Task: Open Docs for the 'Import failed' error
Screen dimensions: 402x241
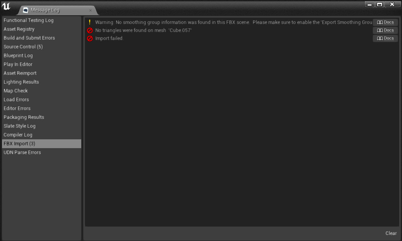Action: [x=385, y=38]
